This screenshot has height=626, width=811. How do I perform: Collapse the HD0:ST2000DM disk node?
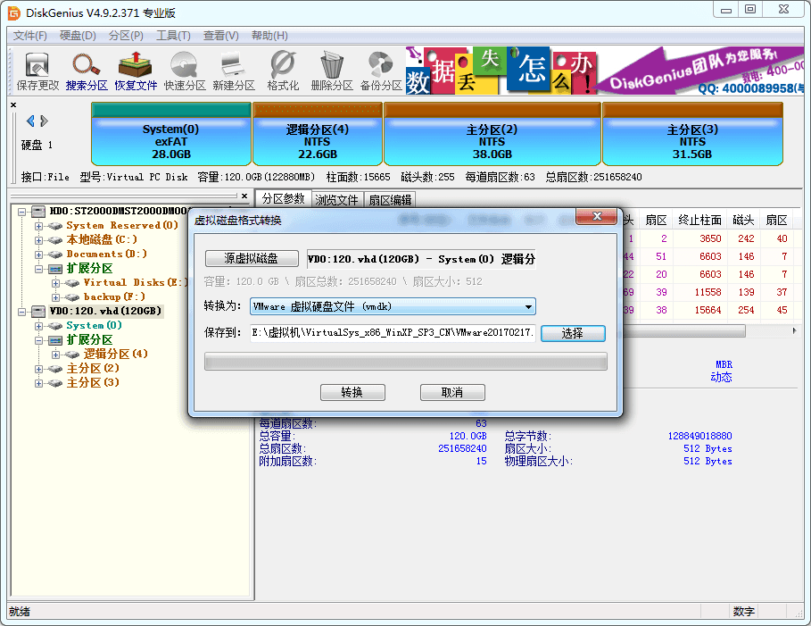coord(21,212)
